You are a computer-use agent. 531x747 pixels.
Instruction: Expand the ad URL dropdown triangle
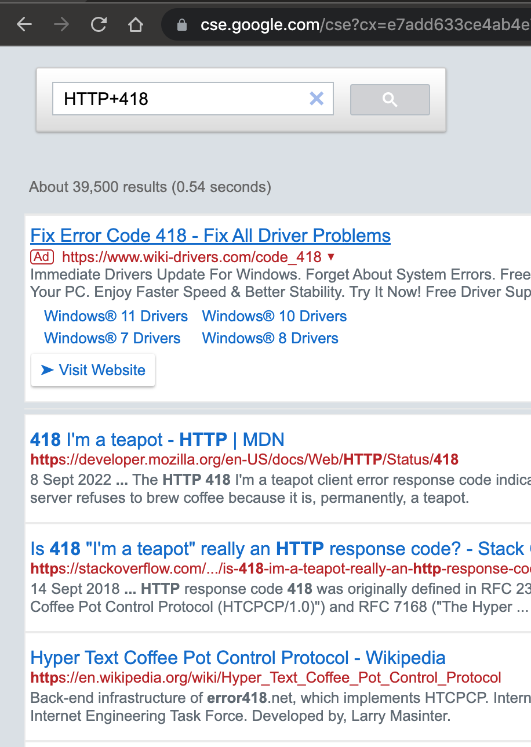331,257
